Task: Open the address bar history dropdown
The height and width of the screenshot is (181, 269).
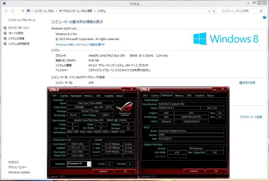Action: point(209,11)
